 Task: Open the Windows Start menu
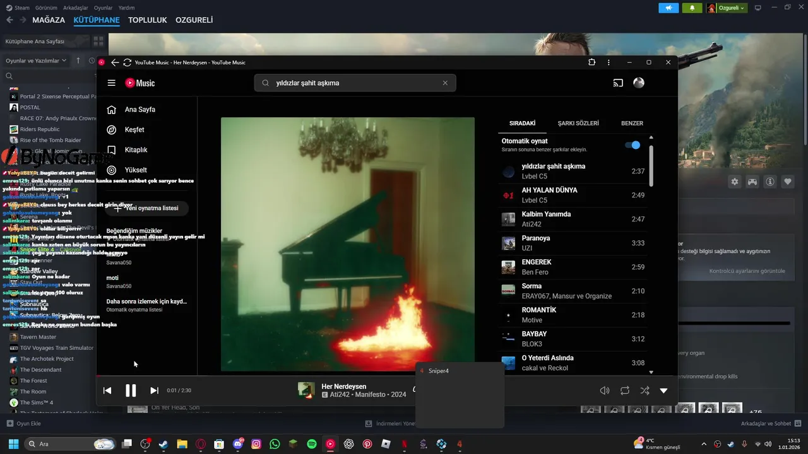point(13,444)
